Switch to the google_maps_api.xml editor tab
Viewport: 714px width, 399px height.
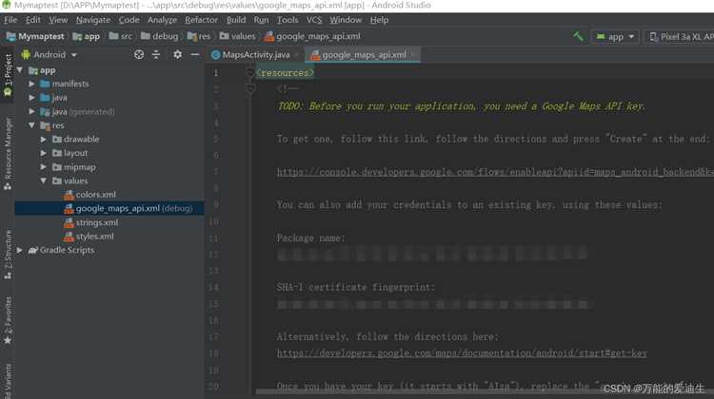pos(364,55)
